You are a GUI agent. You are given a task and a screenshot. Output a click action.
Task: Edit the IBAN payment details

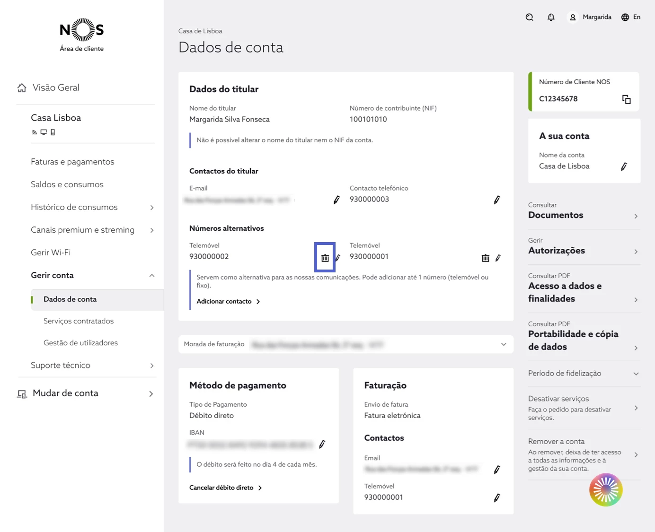[x=322, y=444]
